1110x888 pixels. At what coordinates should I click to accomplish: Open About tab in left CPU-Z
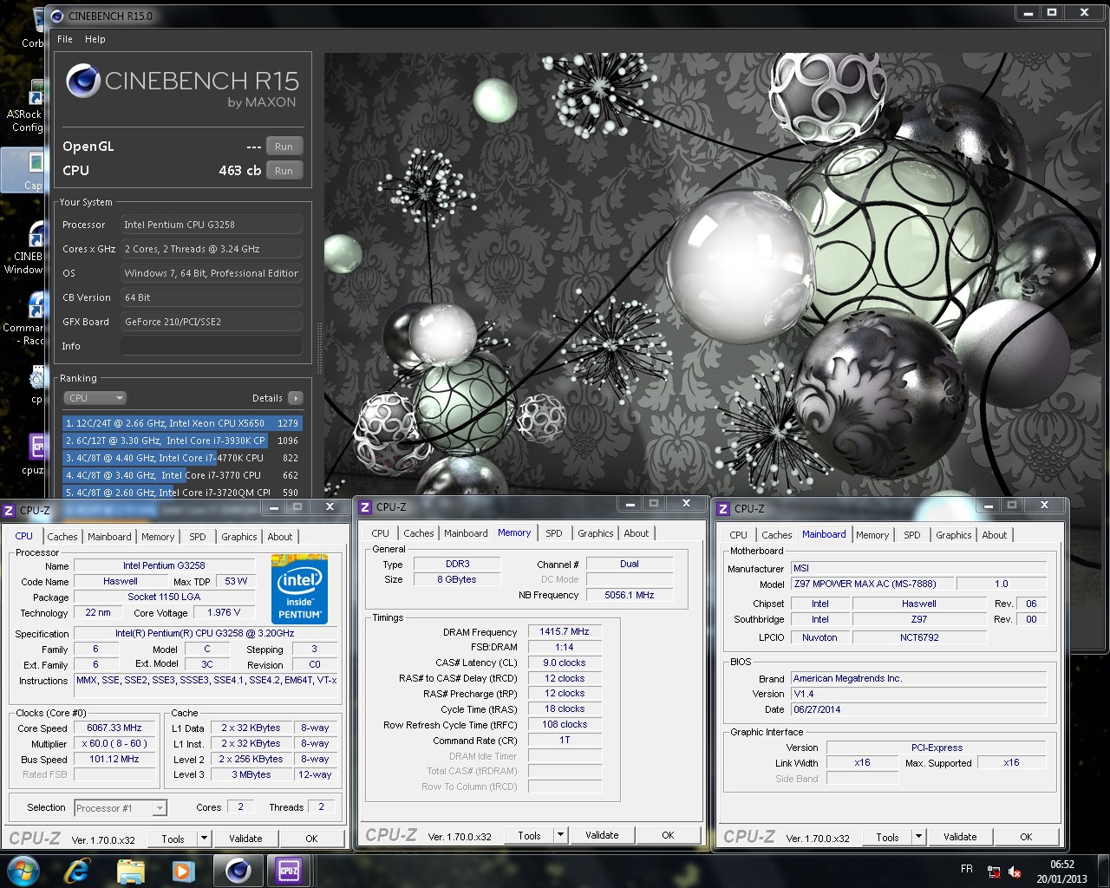[280, 537]
